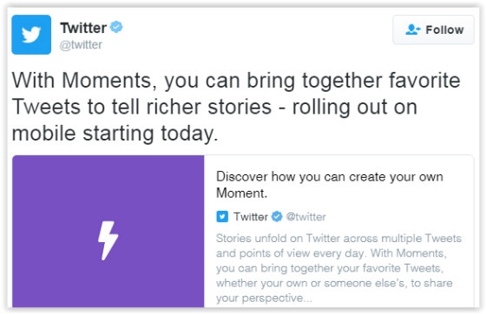Click the tweet line "With Moments, you can bring"

236,81
